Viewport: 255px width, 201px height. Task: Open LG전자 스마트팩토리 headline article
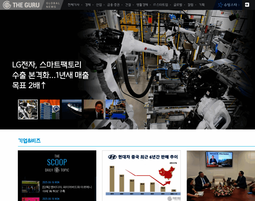tap(50, 75)
